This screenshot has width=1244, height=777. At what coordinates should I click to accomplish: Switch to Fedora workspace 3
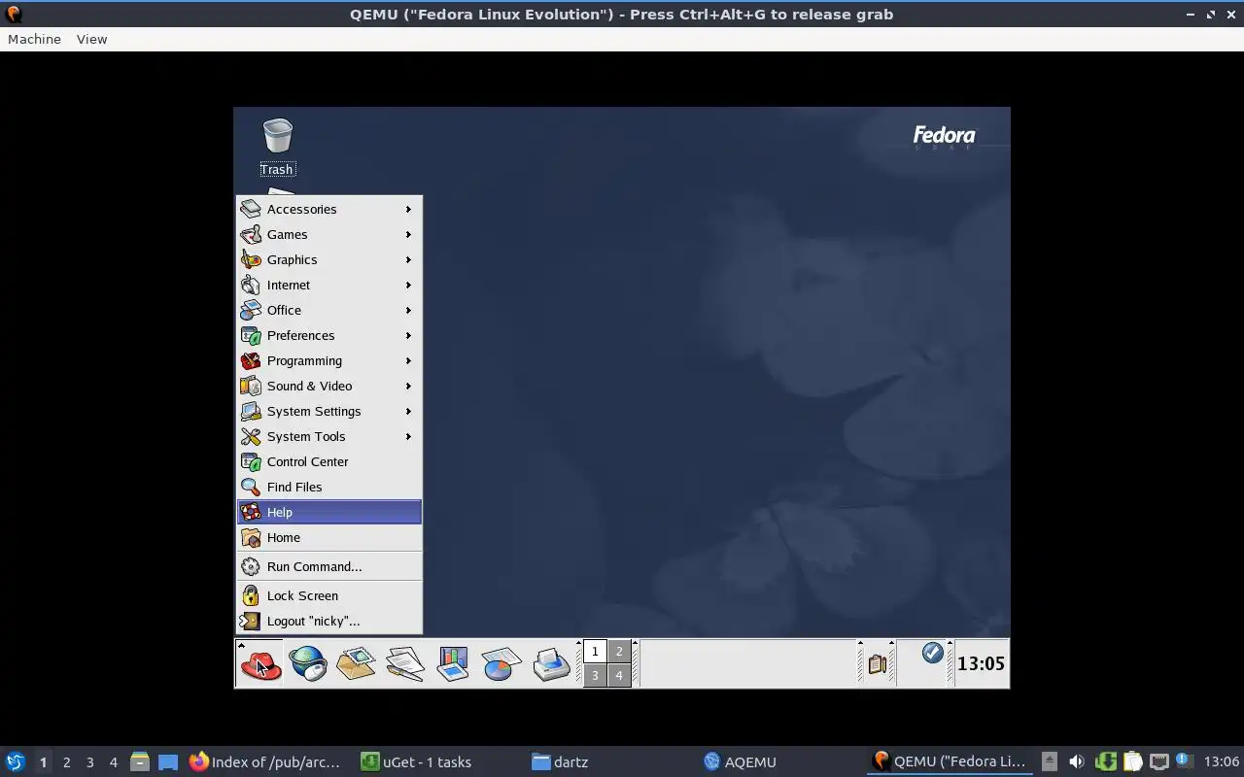[595, 675]
